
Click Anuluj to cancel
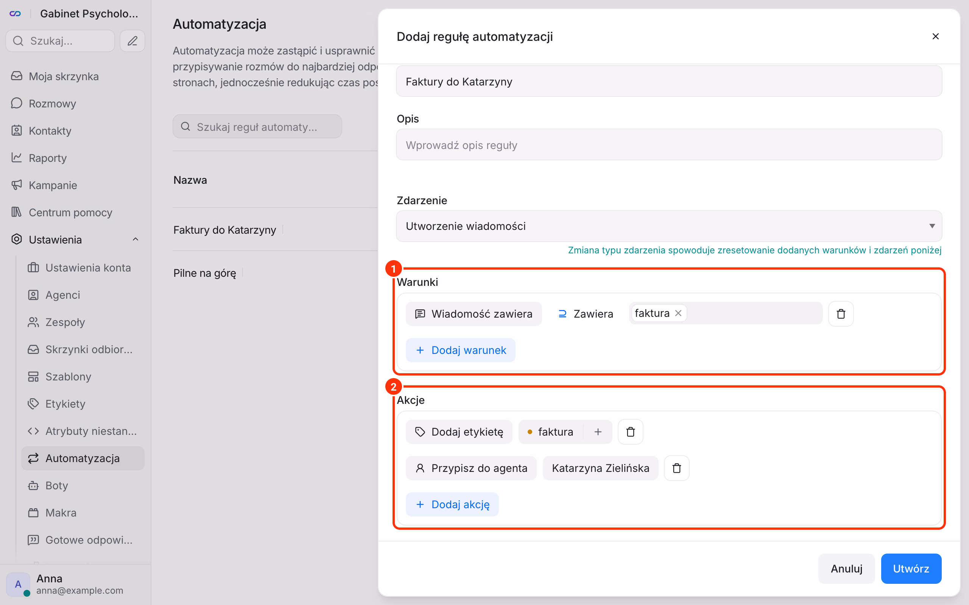(846, 568)
